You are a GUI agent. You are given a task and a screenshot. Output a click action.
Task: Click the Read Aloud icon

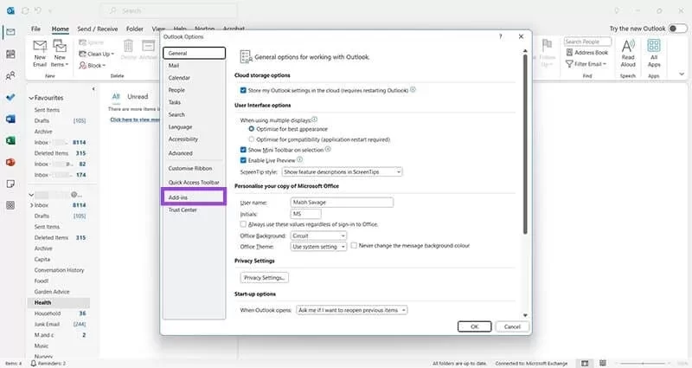[x=628, y=54]
